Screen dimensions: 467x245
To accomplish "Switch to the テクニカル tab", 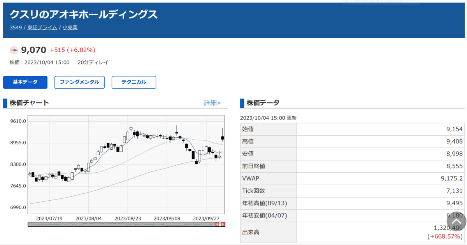I will (x=134, y=82).
